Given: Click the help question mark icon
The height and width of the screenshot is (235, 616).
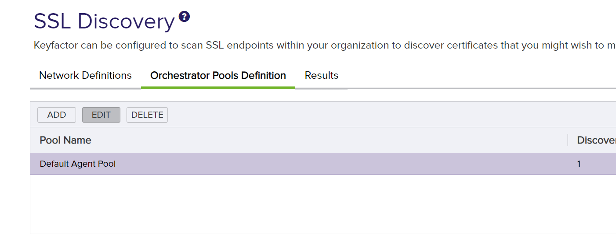Looking at the screenshot, I should [x=185, y=17].
